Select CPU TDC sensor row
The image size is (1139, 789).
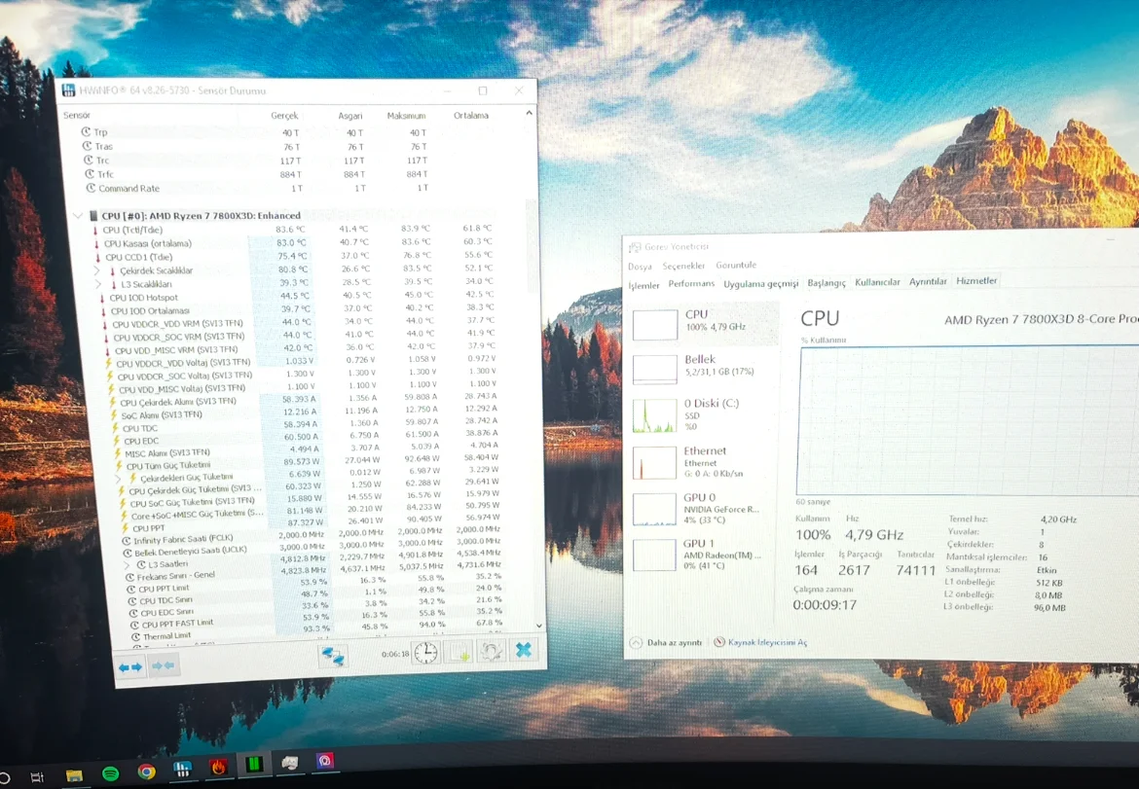(x=306, y=425)
